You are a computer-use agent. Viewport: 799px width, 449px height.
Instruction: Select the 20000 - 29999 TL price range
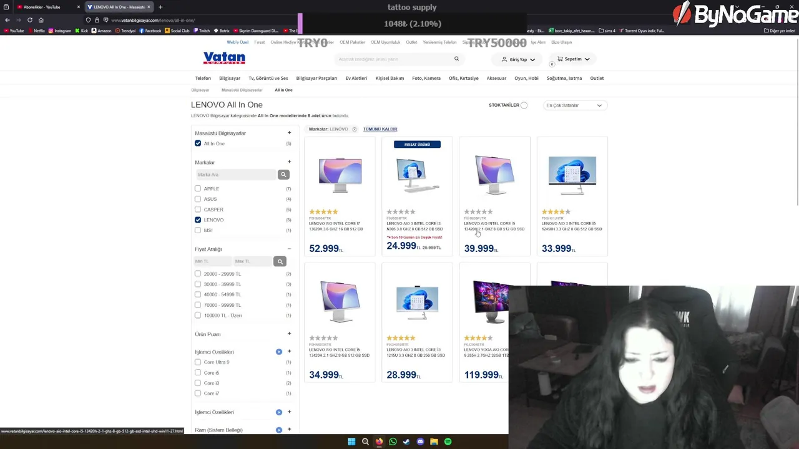(x=198, y=274)
